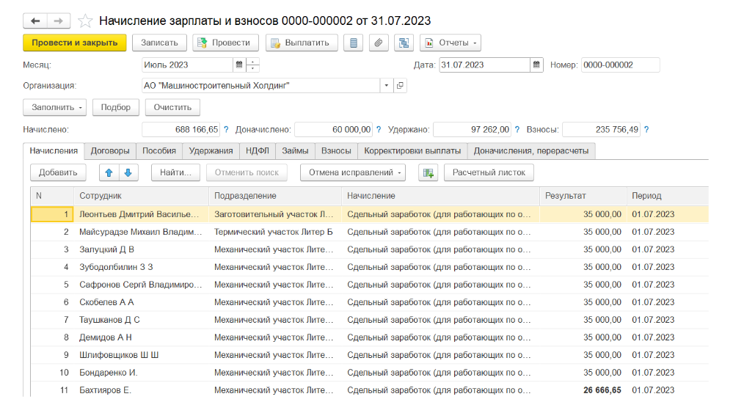Click the back navigation arrow

[x=35, y=21]
